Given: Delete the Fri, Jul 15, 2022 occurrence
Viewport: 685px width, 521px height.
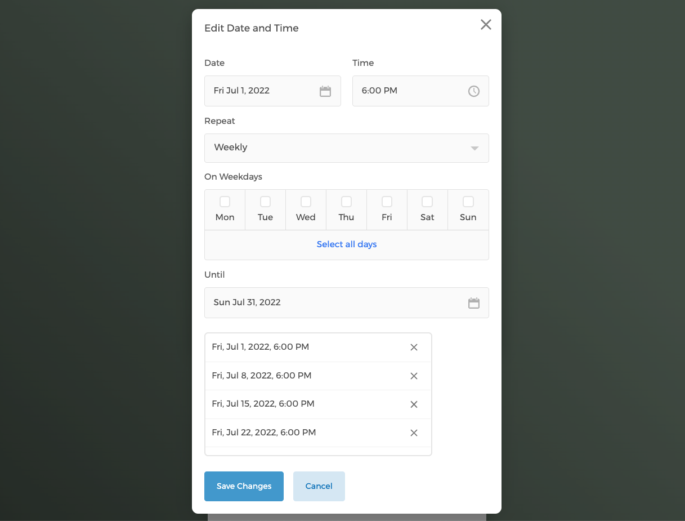Looking at the screenshot, I should pyautogui.click(x=414, y=404).
